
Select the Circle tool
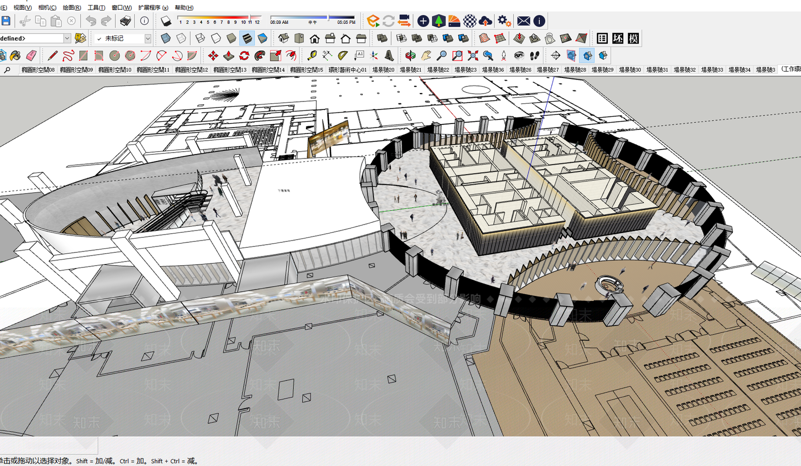click(115, 55)
